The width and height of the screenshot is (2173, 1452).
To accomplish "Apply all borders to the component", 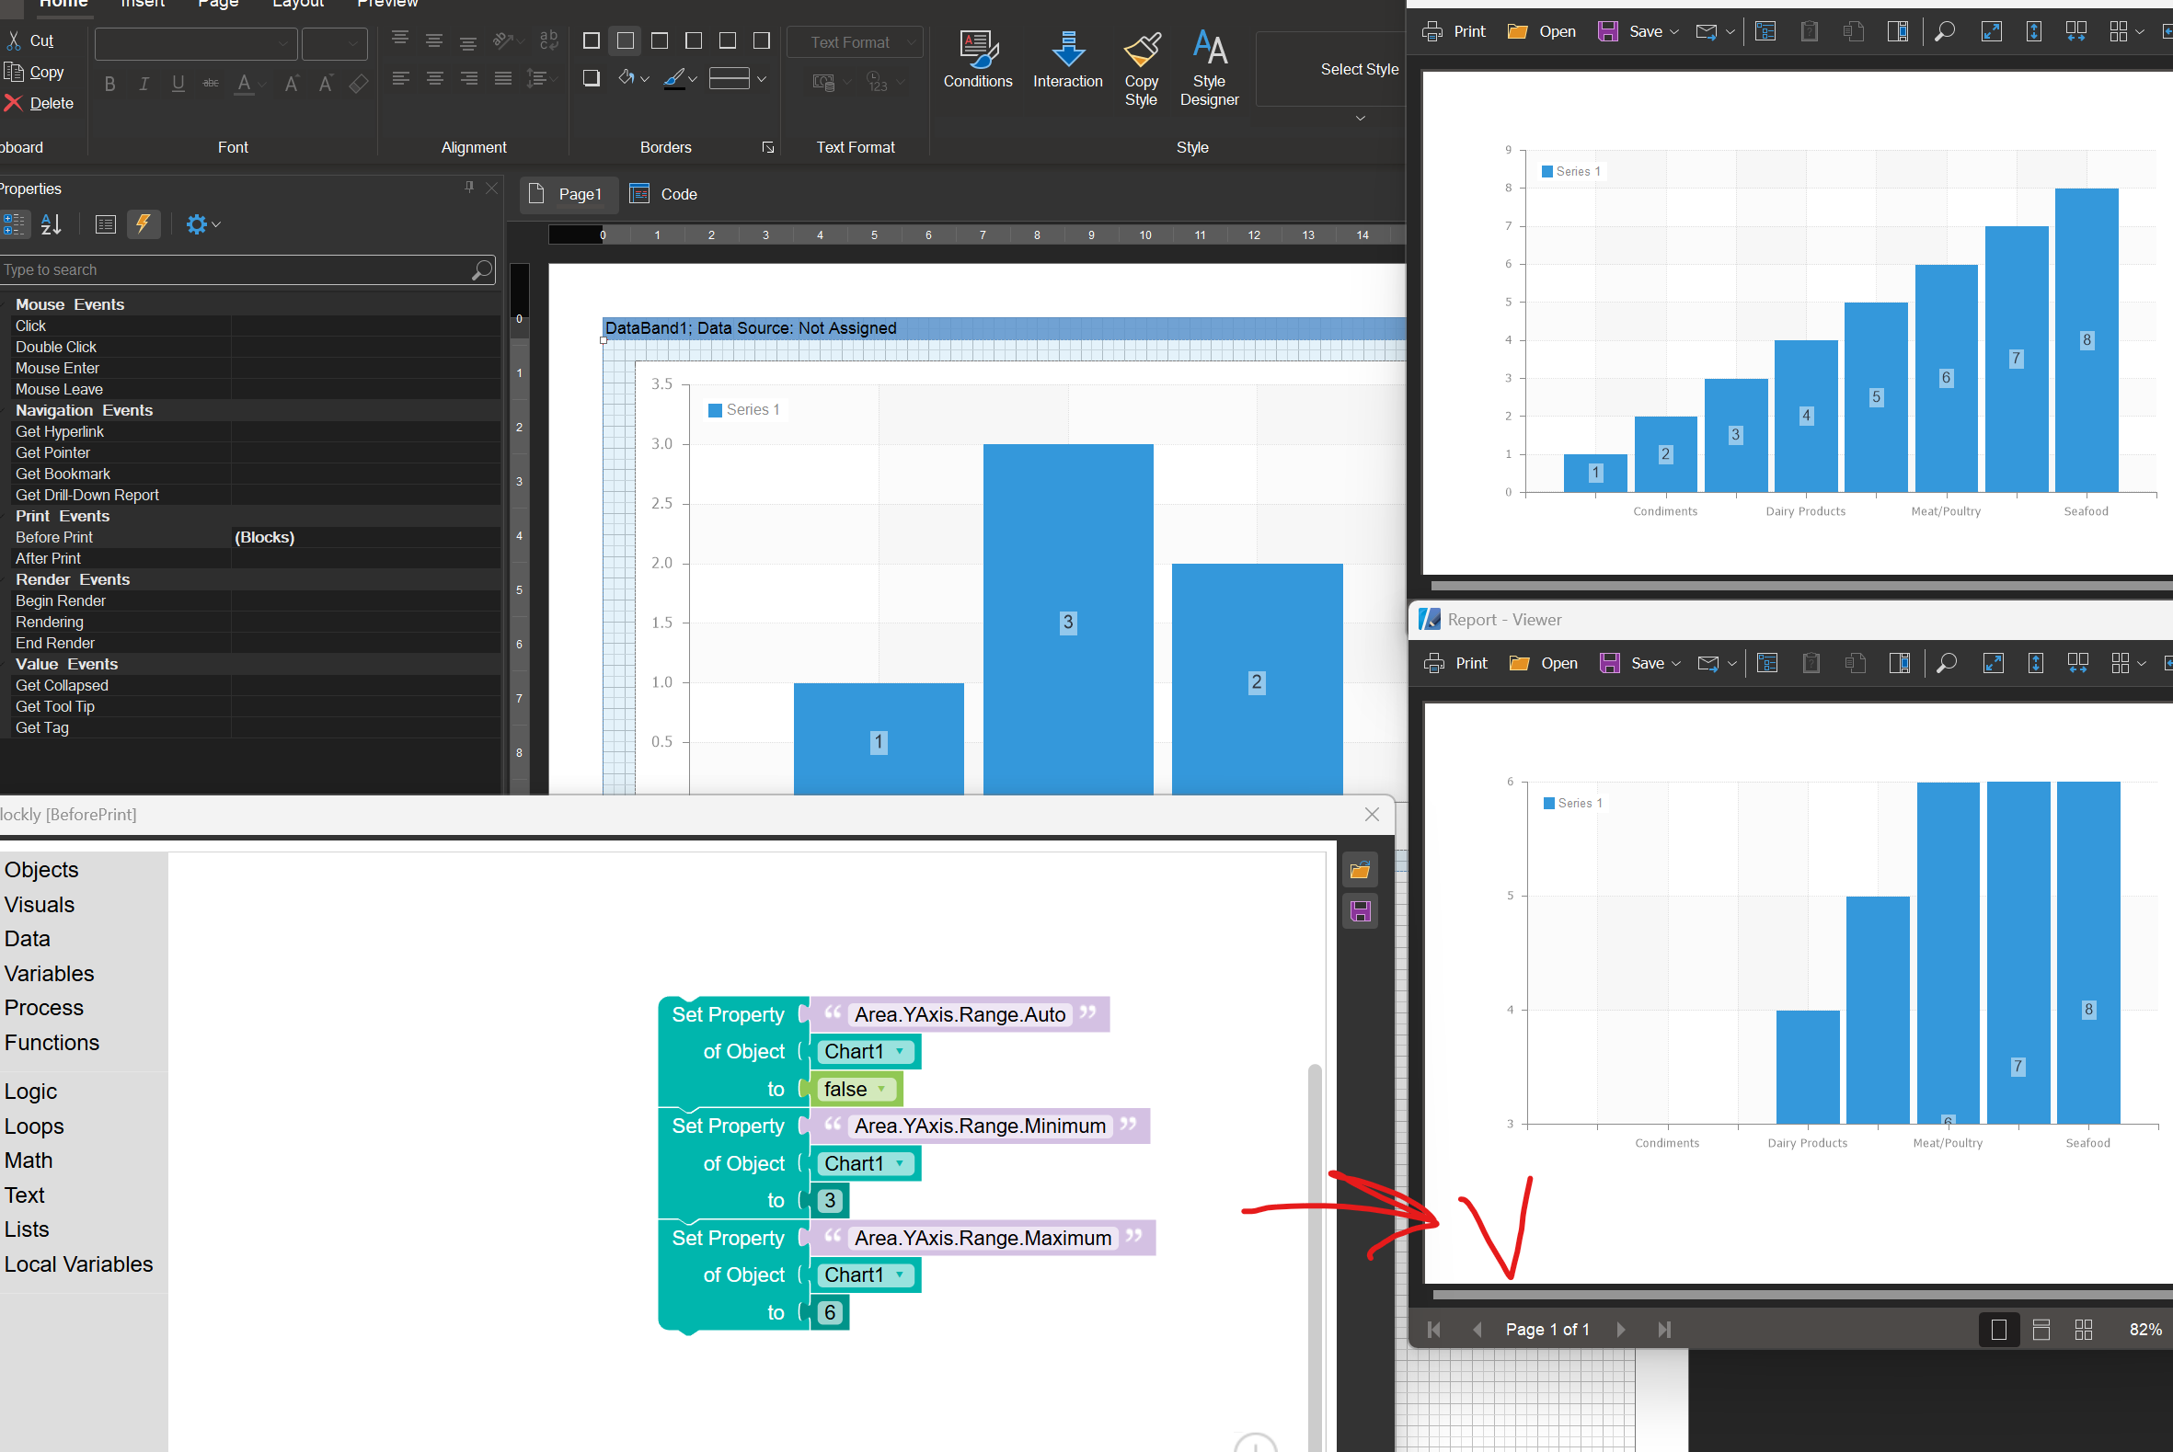I will 591,40.
